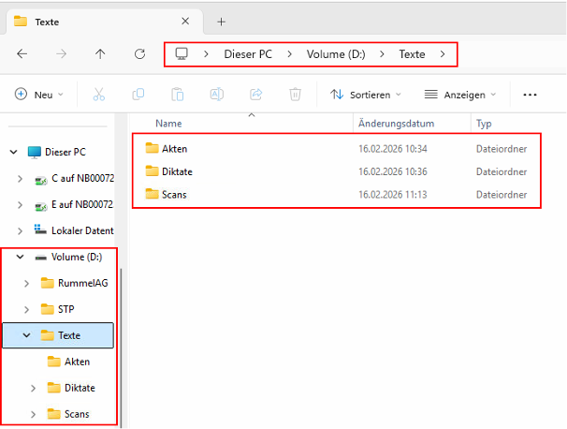Open chevron after Volume (D:) breadcrumb
The height and width of the screenshot is (429, 567).
coord(383,54)
